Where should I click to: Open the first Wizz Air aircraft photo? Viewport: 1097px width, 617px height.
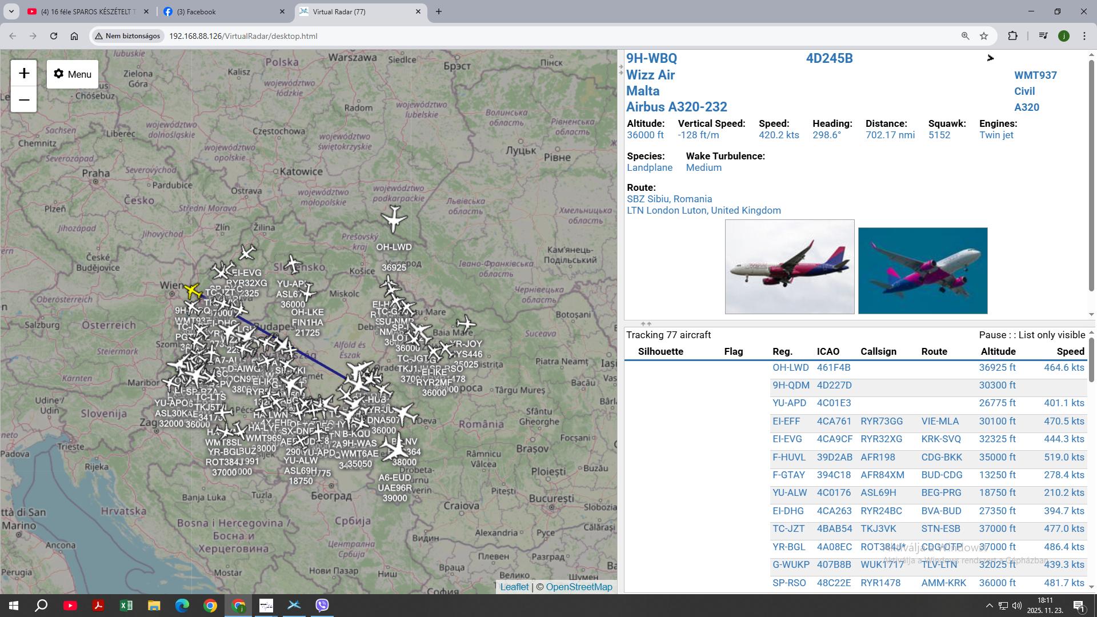790,267
